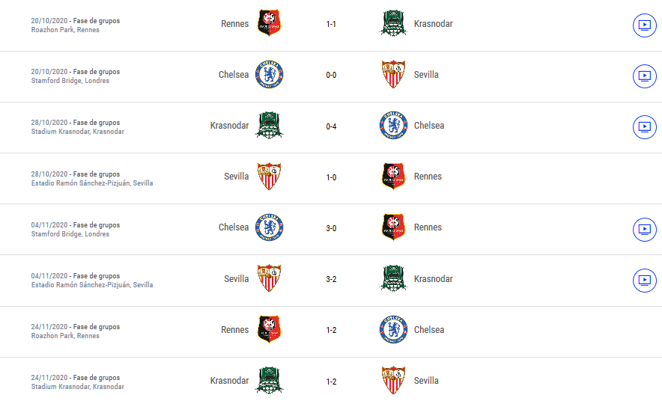
Task: Click Chelsea crest in the 24/11/2020 Rennes match
Action: 393,329
